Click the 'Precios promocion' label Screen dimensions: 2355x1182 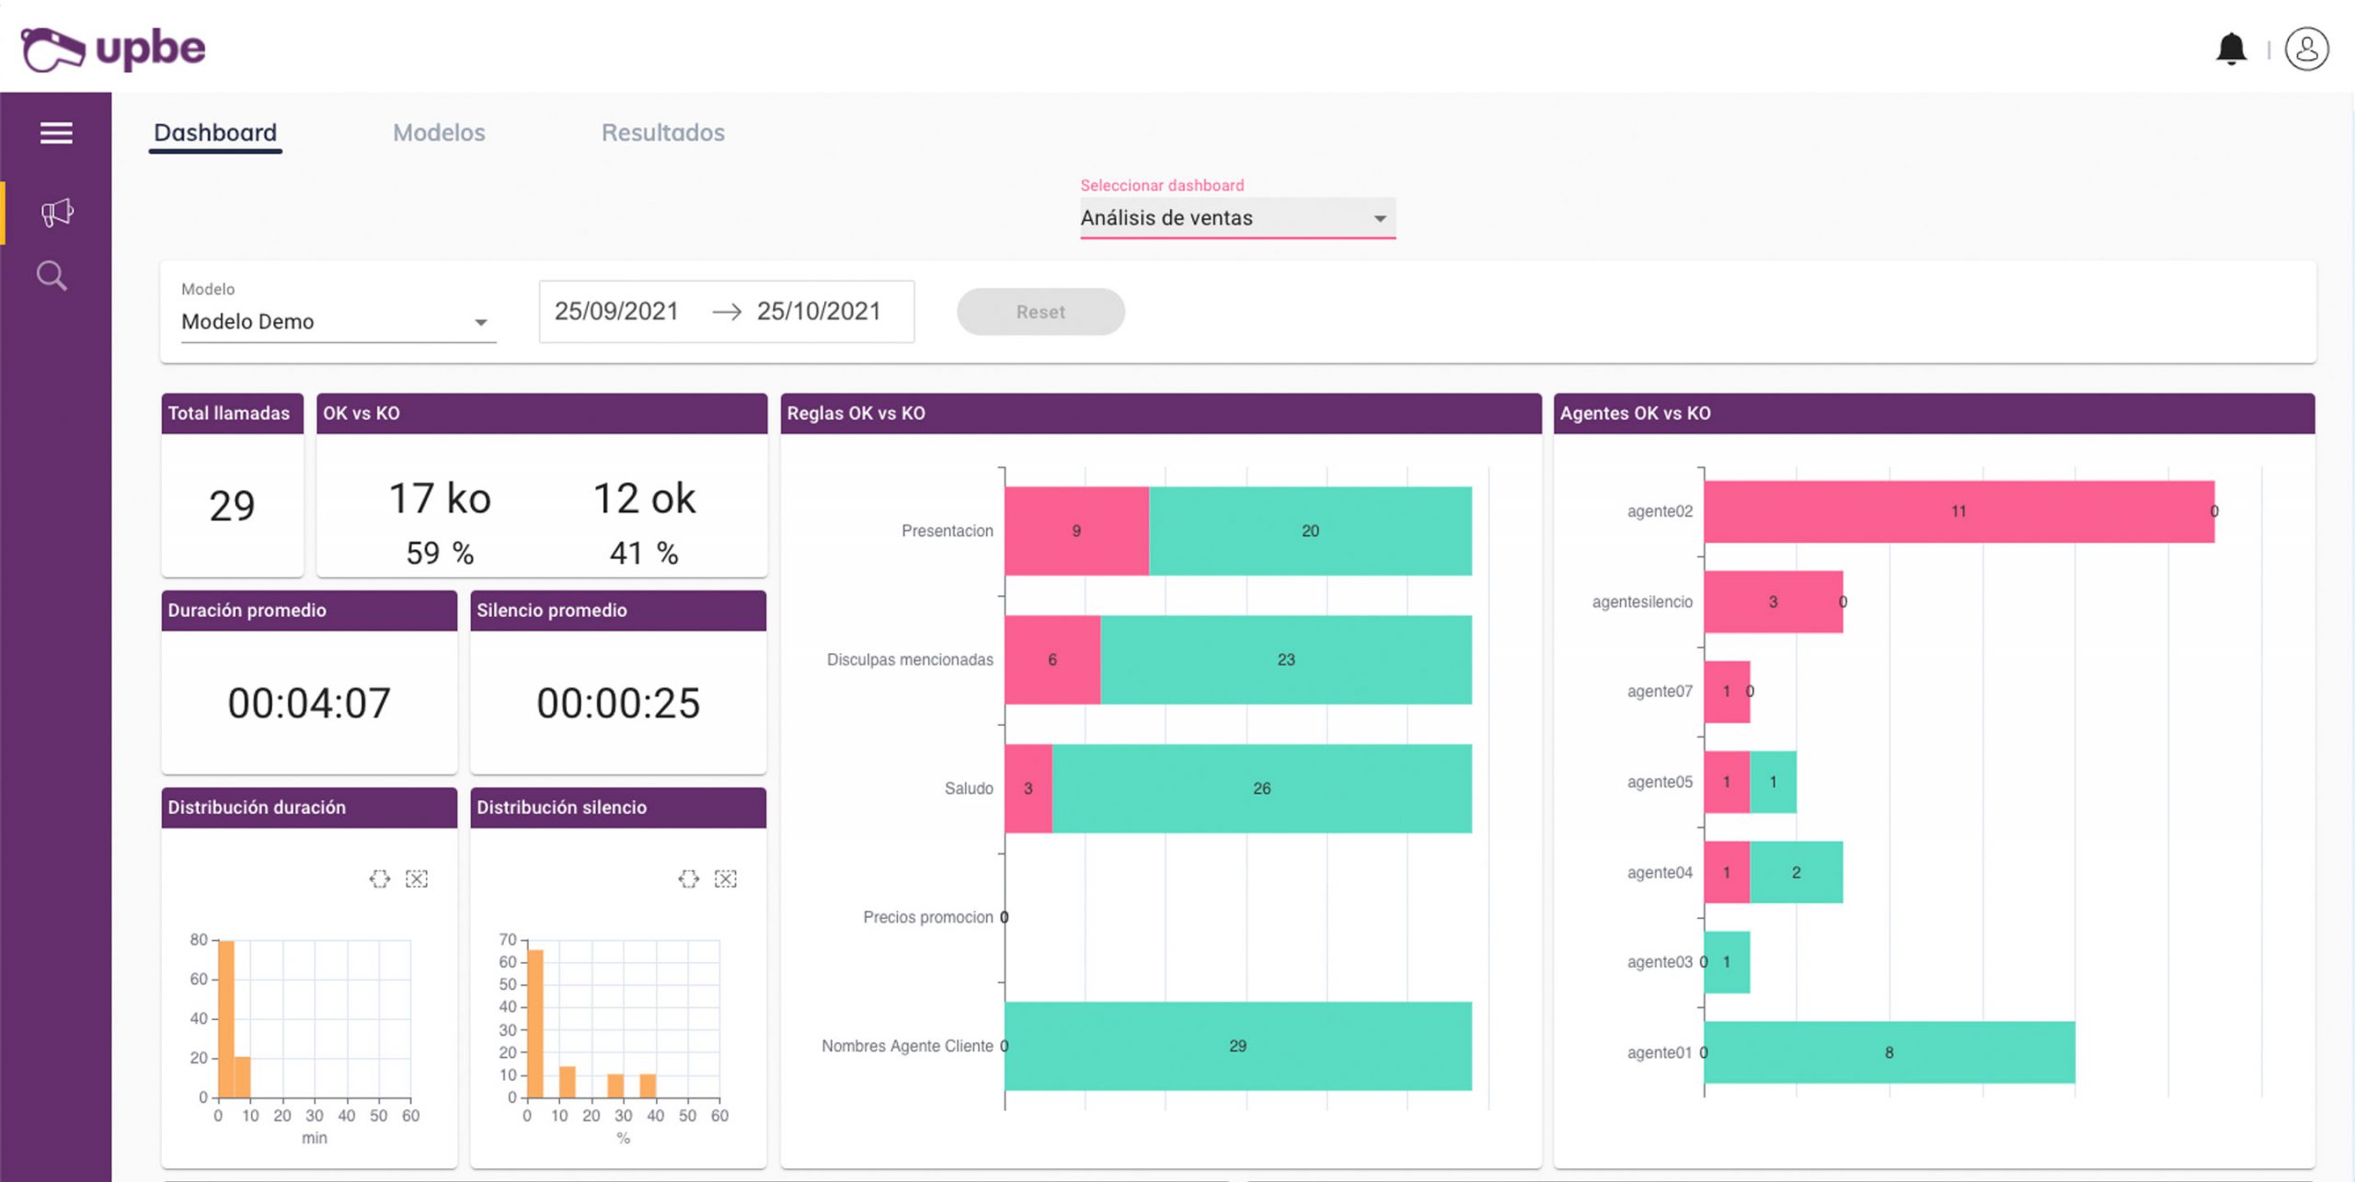pos(928,917)
